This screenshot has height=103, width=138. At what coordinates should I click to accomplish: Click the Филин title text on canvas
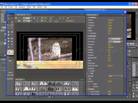(28, 63)
